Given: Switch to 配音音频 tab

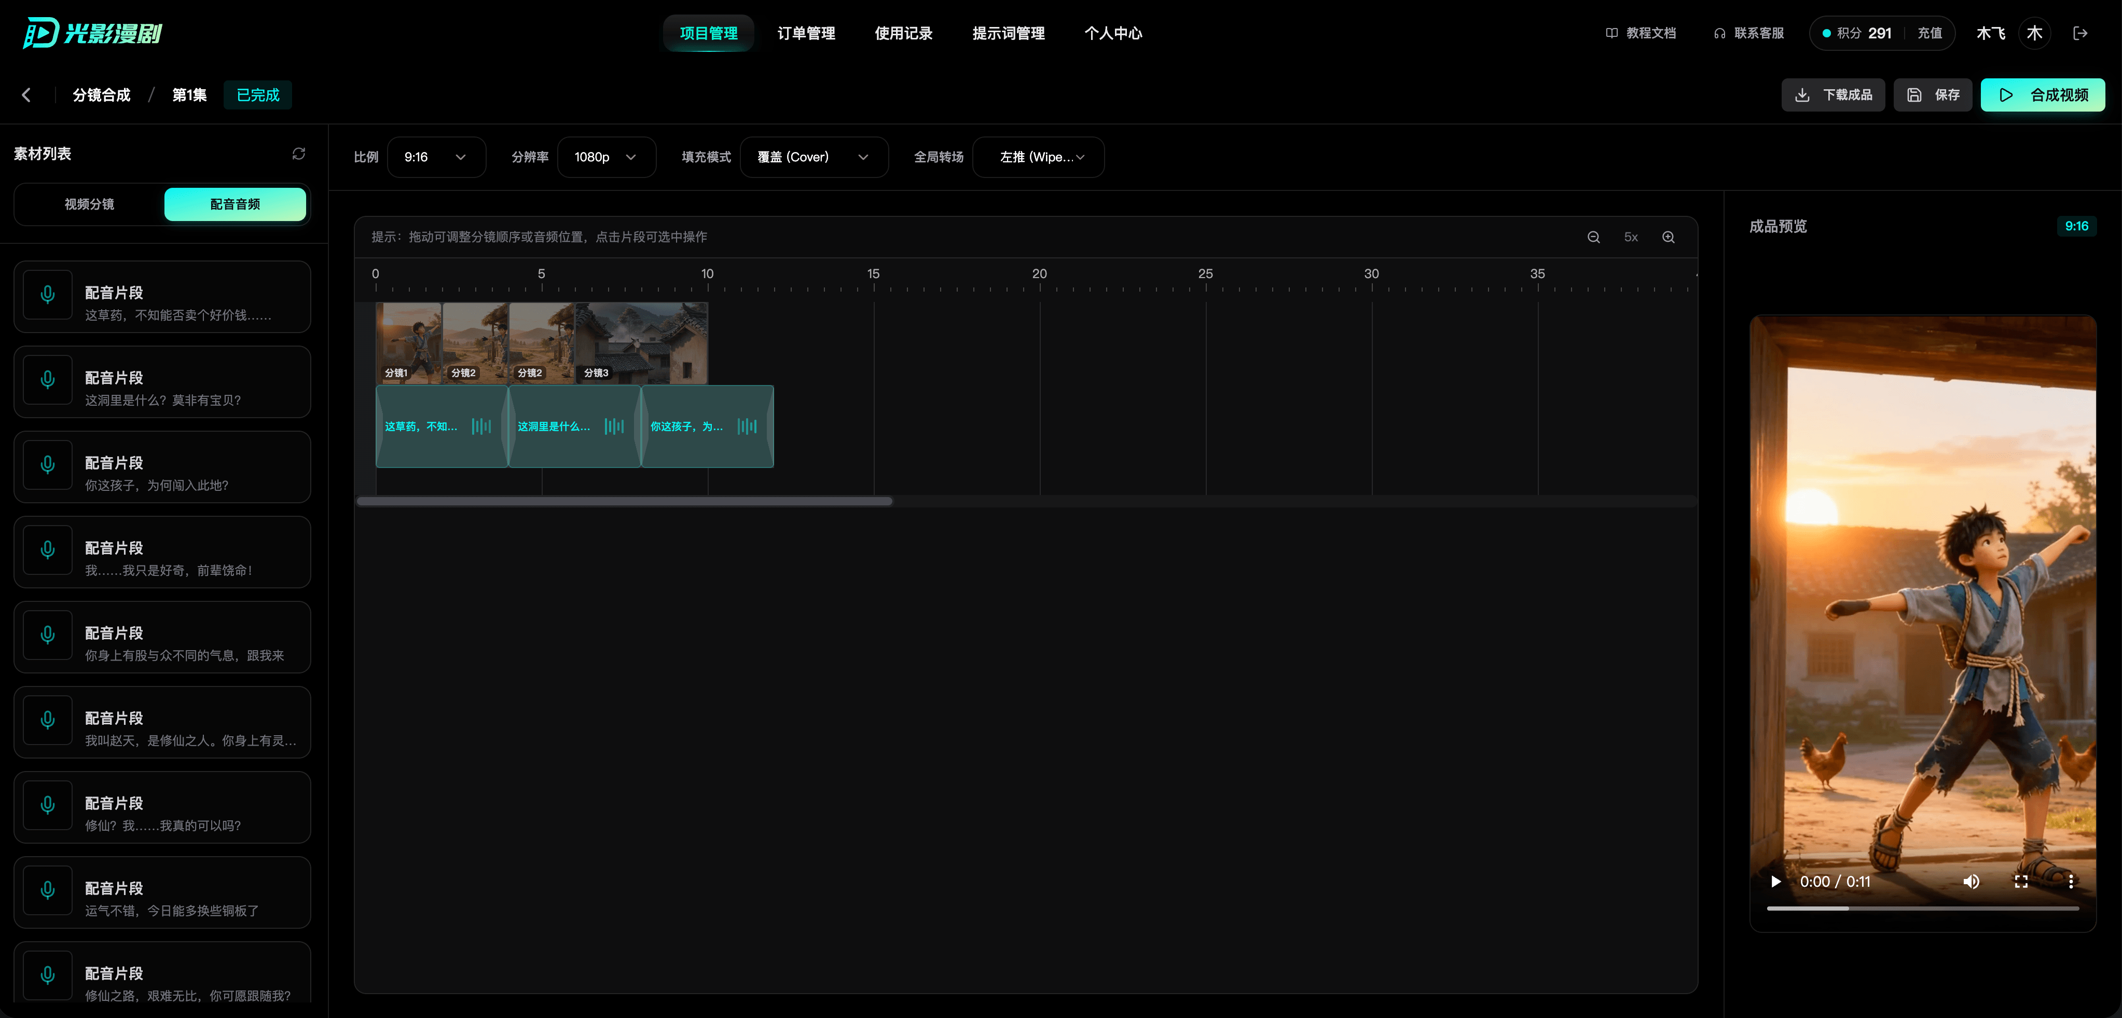Looking at the screenshot, I should 235,204.
